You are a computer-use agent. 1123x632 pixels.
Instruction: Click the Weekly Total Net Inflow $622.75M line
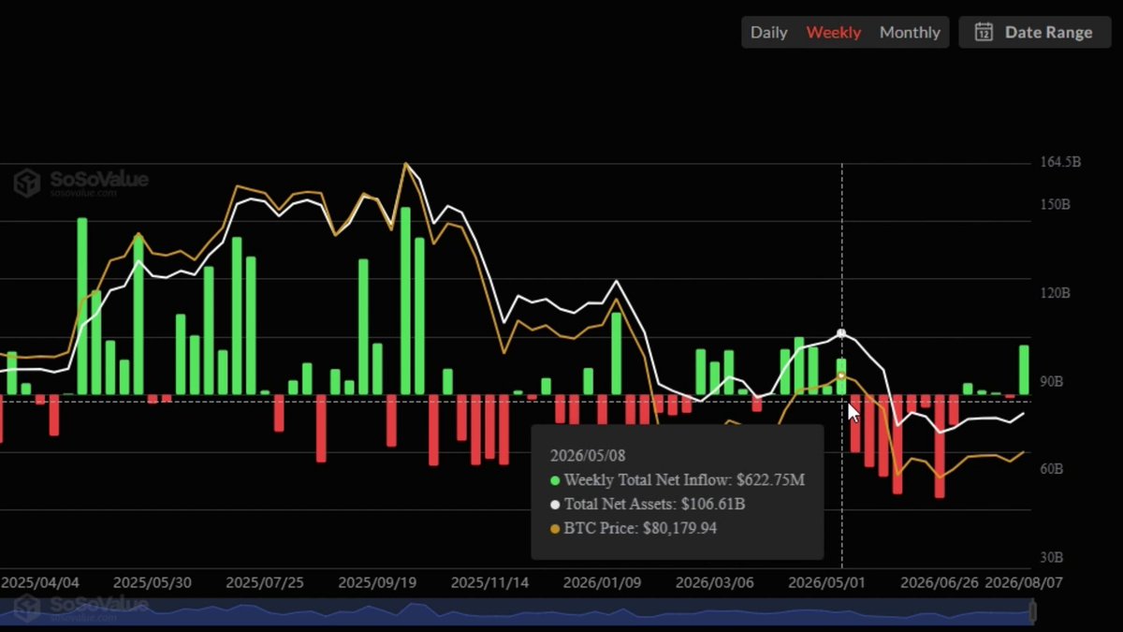(678, 480)
